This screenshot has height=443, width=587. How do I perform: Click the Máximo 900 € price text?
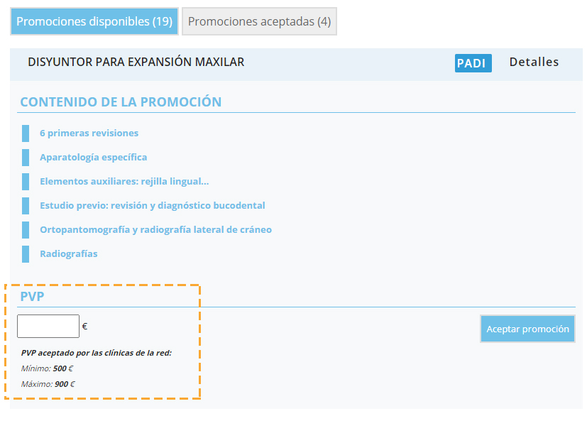(x=48, y=384)
